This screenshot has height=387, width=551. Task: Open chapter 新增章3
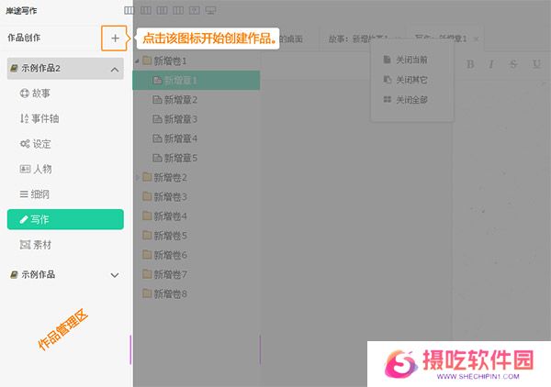click(x=174, y=119)
